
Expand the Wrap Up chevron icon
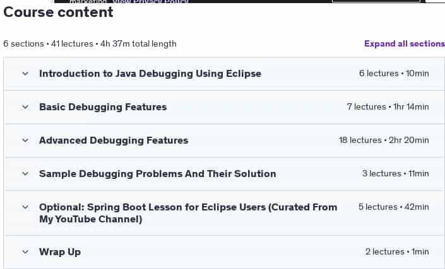coord(25,252)
